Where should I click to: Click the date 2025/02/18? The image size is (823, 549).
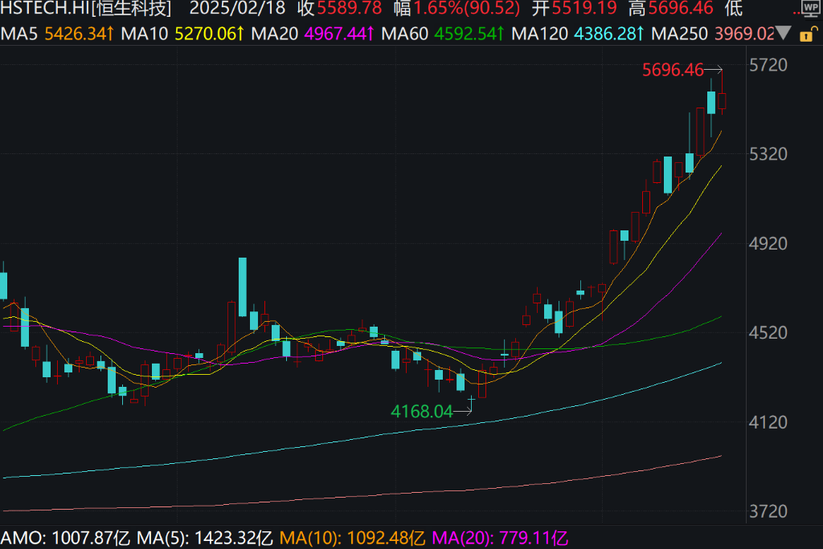pos(237,8)
